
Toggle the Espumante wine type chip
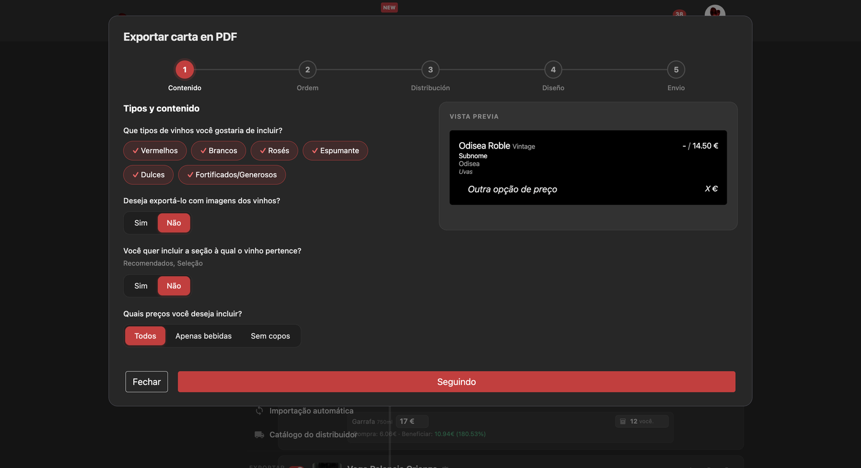click(335, 151)
